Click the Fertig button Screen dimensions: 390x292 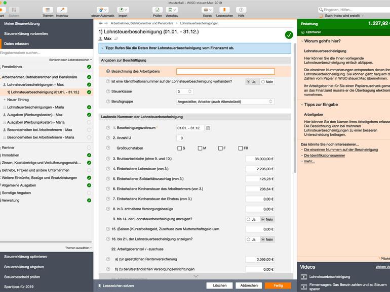[x=278, y=285]
